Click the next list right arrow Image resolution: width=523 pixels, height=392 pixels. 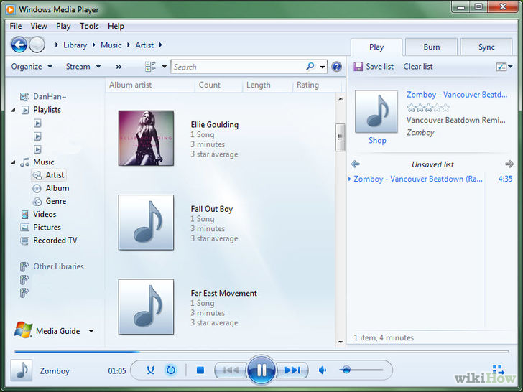pos(509,164)
